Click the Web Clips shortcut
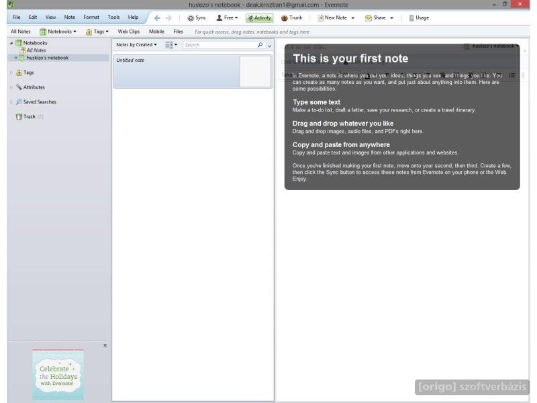 pos(129,32)
